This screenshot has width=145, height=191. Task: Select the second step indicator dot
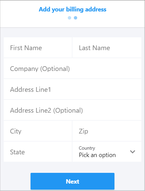coord(76,18)
